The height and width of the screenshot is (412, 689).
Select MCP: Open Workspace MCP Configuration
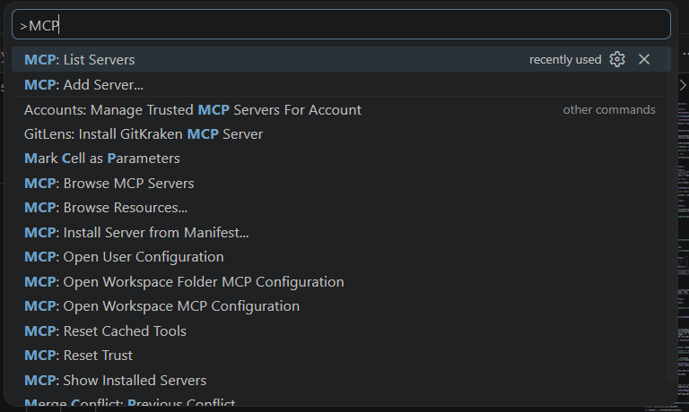coord(341,305)
